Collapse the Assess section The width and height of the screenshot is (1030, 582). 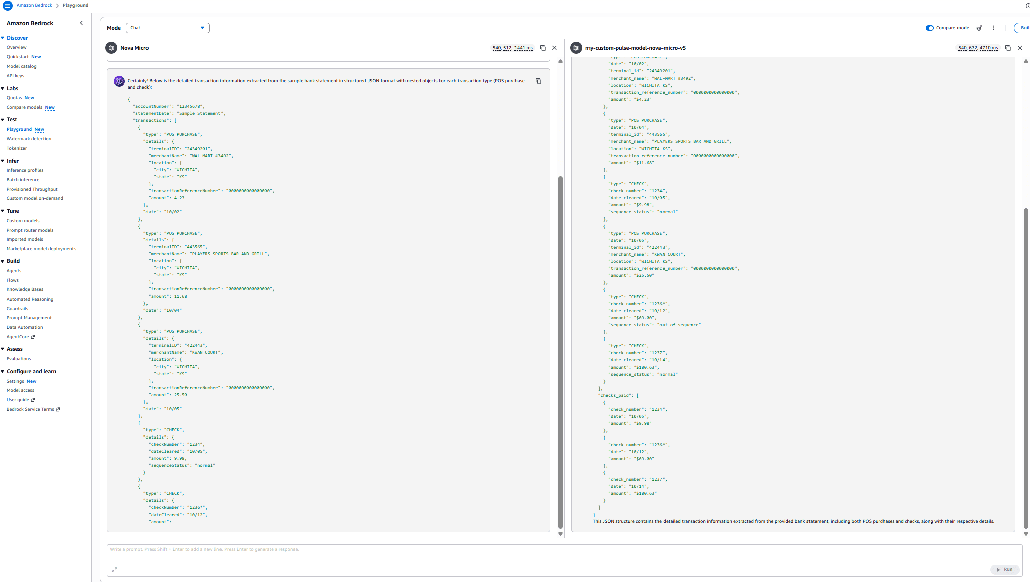tap(3, 349)
